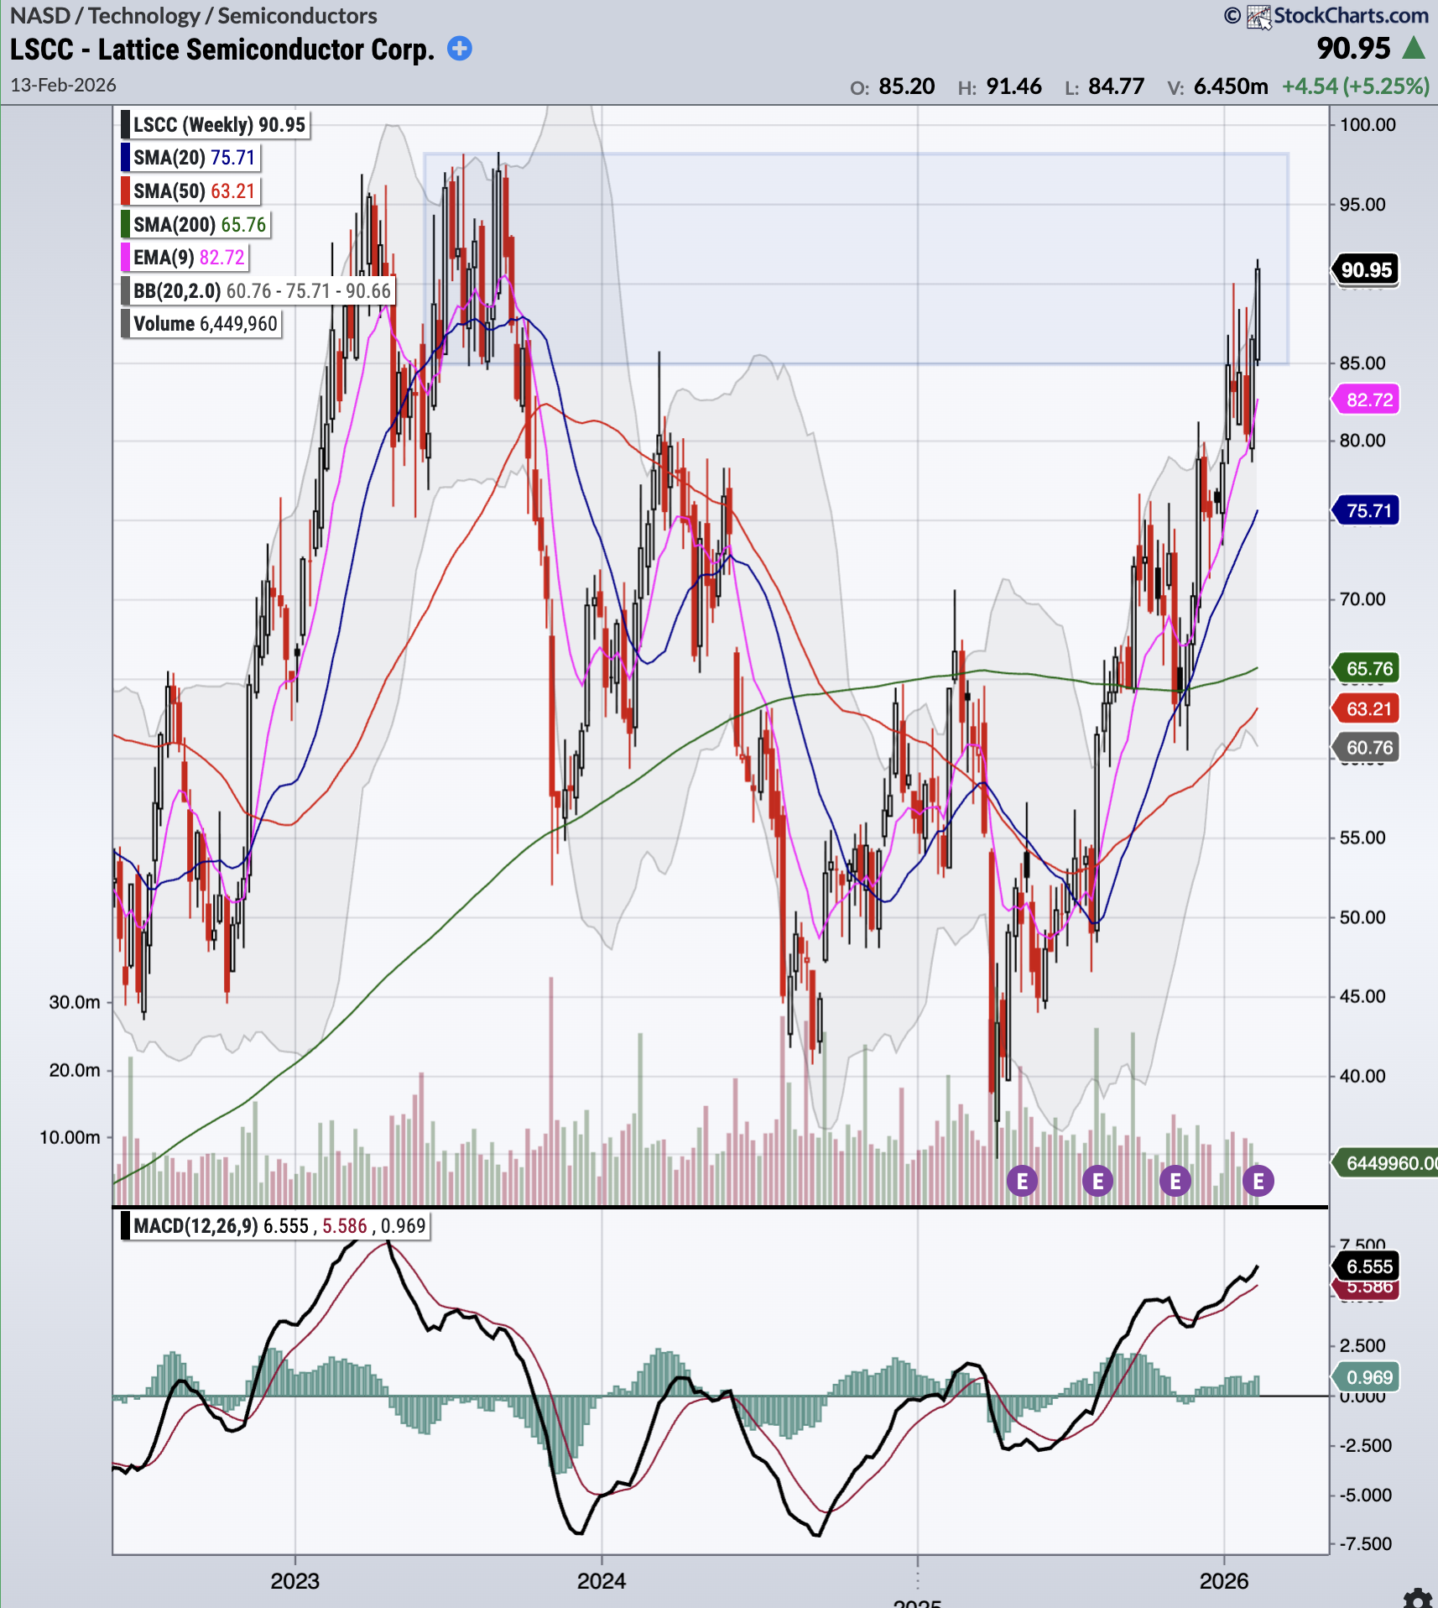Open the settings gear icon

(1418, 1598)
